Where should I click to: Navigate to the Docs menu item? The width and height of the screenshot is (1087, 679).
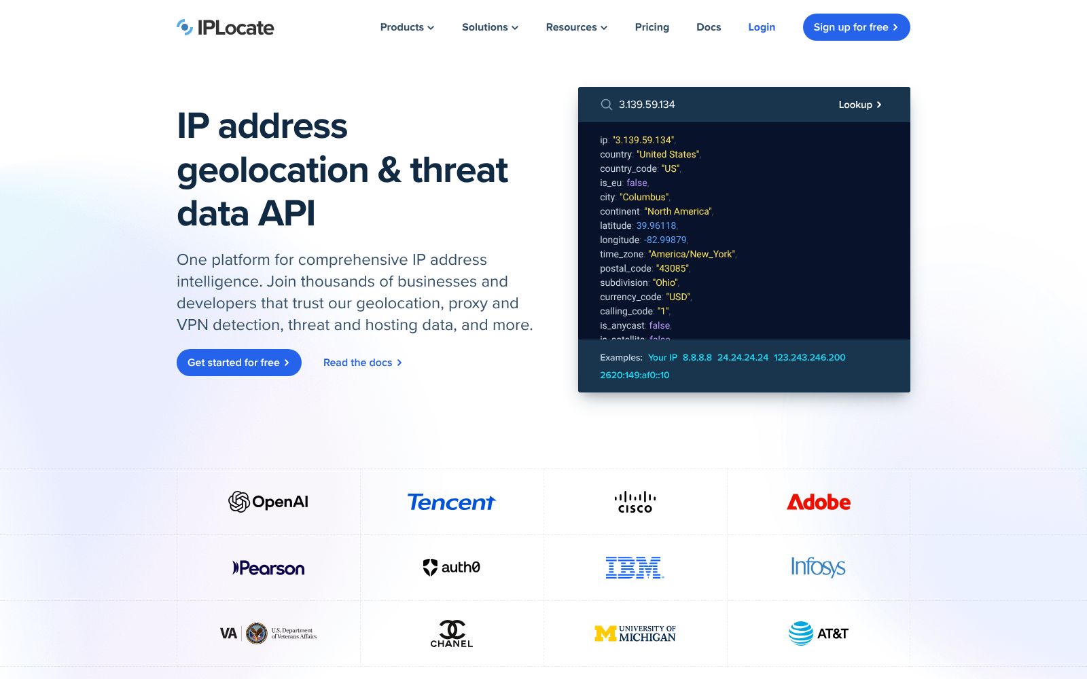[x=709, y=27]
